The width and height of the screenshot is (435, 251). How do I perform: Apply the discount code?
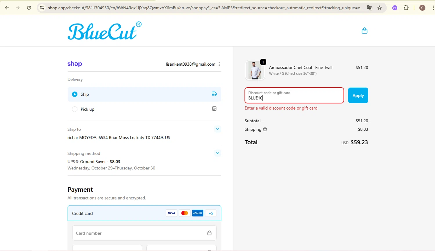point(358,95)
